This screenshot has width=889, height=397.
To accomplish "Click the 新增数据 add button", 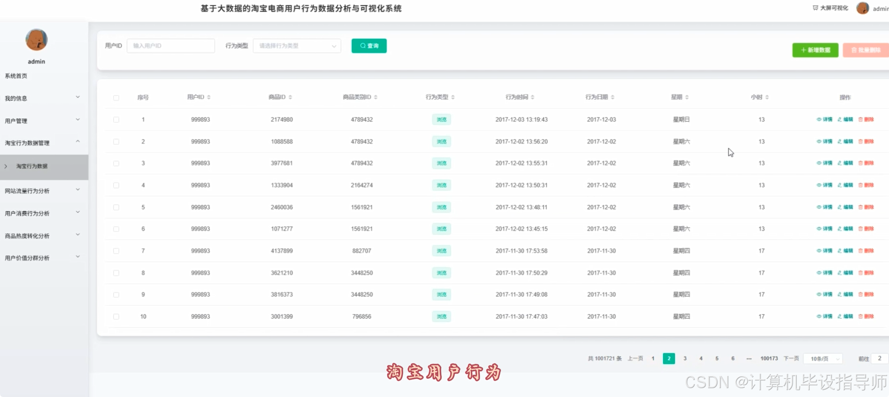I will (815, 50).
